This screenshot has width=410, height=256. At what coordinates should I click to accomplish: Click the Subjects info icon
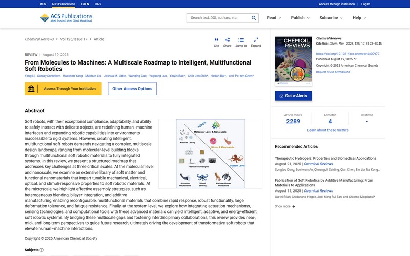tap(42, 250)
